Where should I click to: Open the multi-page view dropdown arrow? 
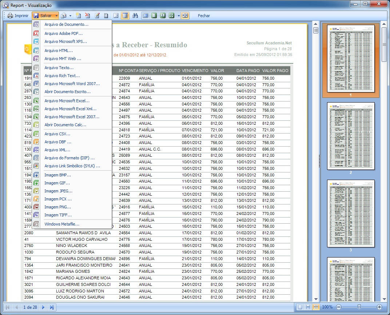[179, 16]
